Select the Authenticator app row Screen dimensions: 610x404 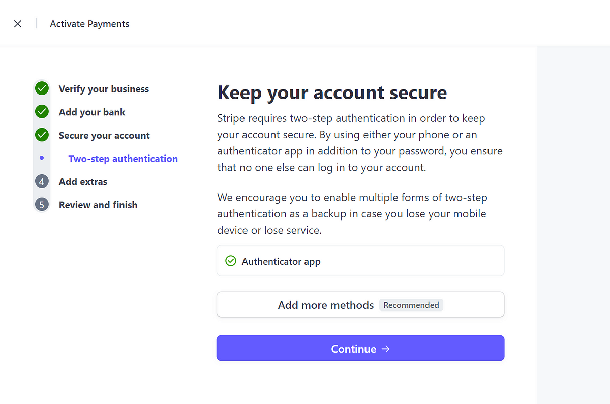click(x=360, y=261)
